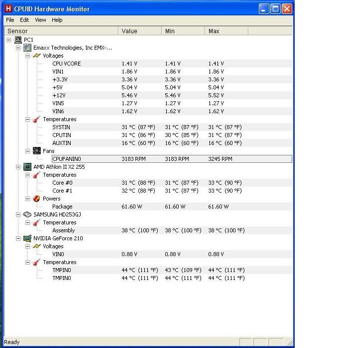Click the Ready status bar text
340x348 pixels.
click(12, 342)
